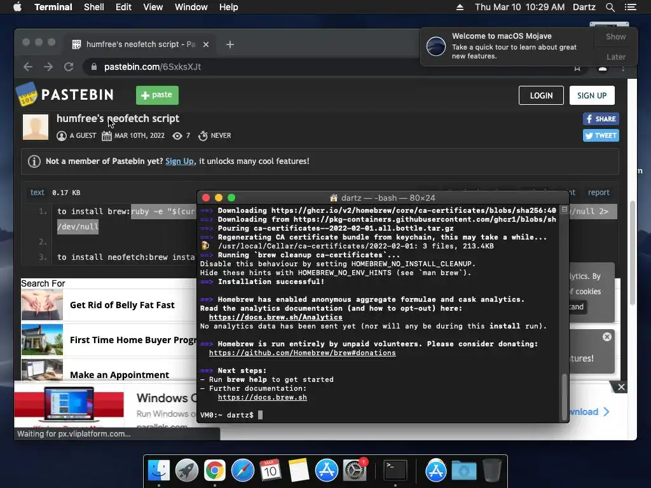651x488 pixels.
Task: Click the eject icon in menu bar
Action: pyautogui.click(x=460, y=7)
